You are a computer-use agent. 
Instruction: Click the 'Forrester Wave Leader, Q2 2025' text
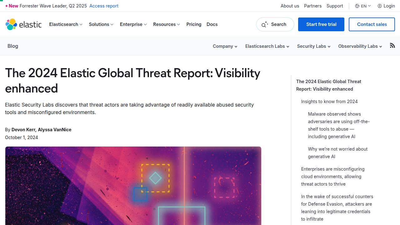(53, 6)
